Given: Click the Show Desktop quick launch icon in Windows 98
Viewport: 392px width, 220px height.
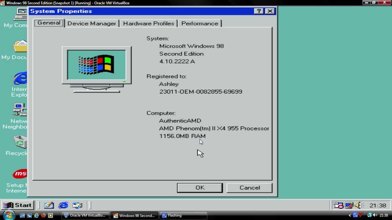Looking at the screenshot, I should tap(49, 205).
